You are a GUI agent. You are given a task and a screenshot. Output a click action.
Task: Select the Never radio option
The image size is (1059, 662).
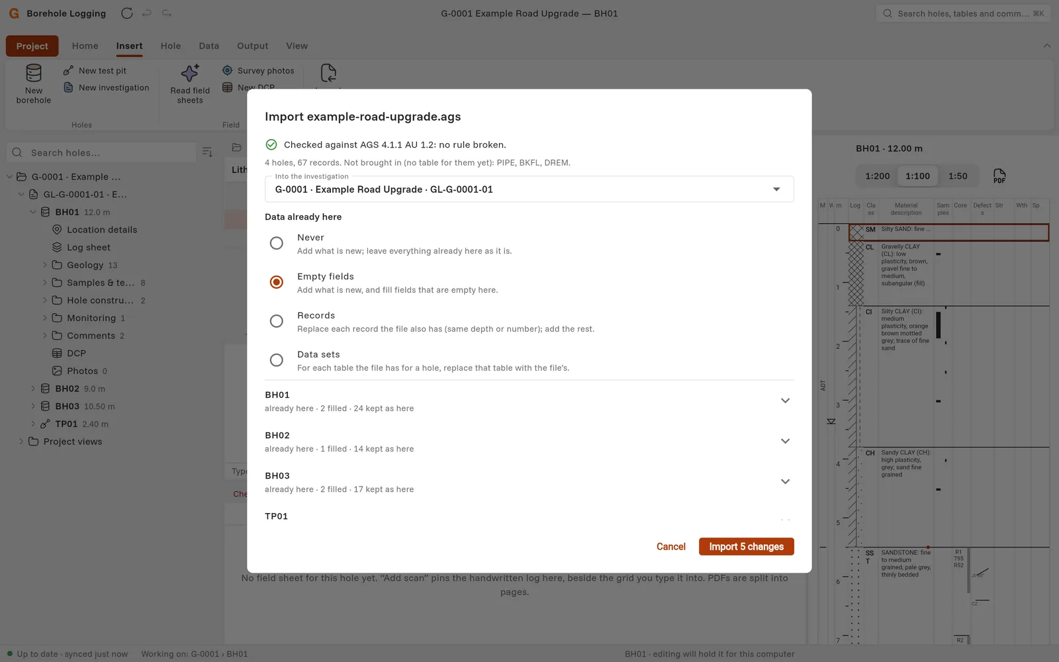click(x=277, y=243)
